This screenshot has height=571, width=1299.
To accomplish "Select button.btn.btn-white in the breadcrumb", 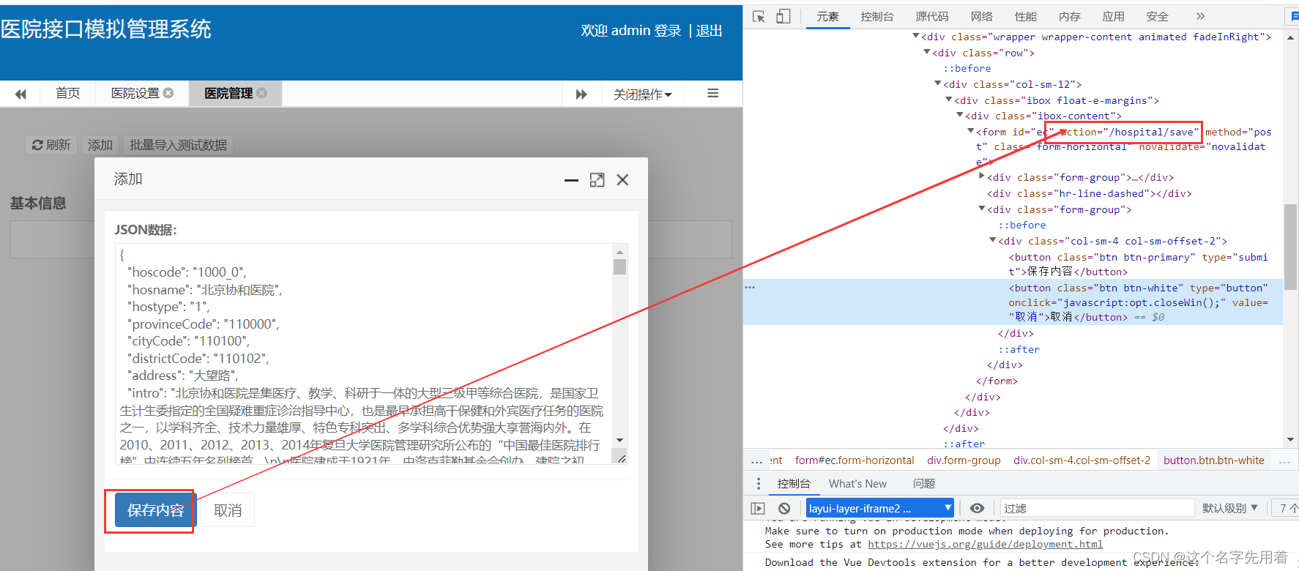I will click(x=1213, y=460).
